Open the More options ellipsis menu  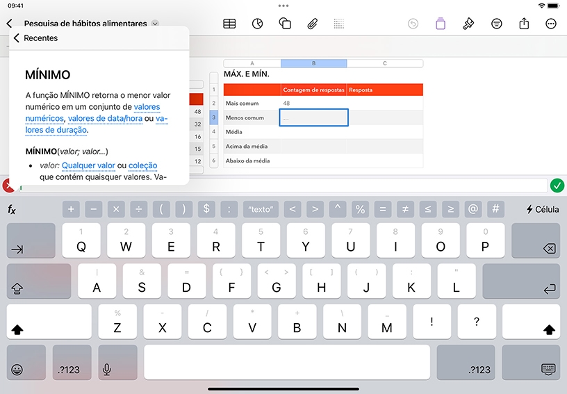[x=551, y=24]
